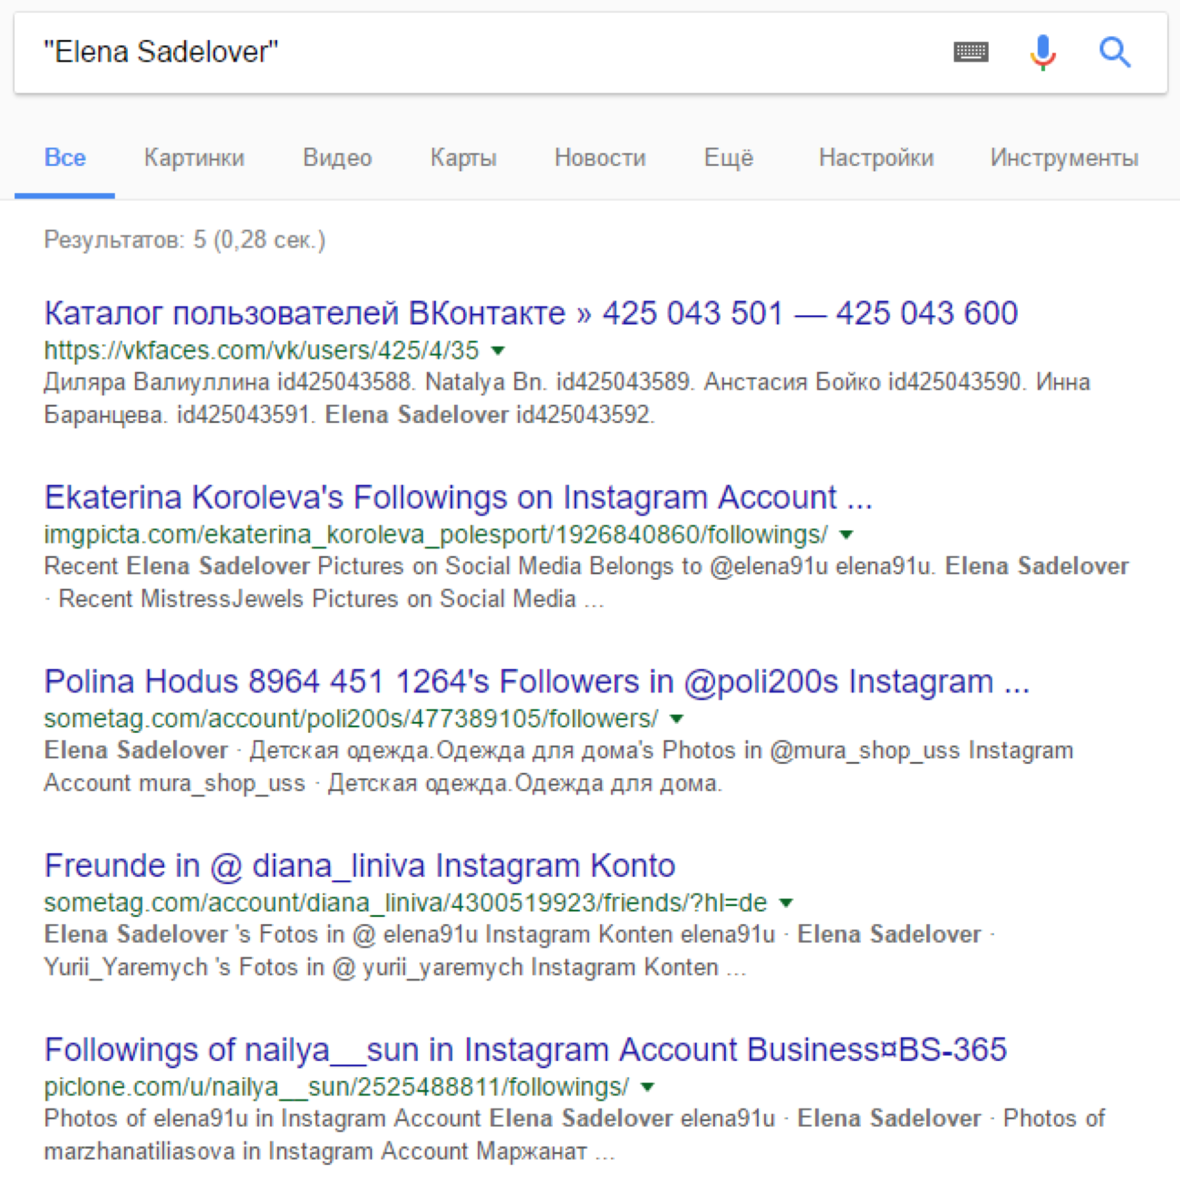Select the Новости tab
Viewport: 1180px width, 1194px height.
point(600,157)
